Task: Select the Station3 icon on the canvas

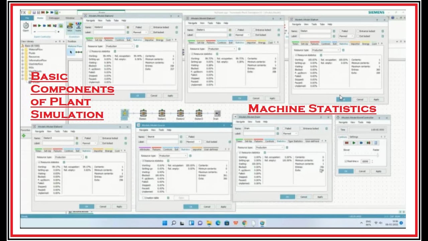Action: click(x=199, y=113)
